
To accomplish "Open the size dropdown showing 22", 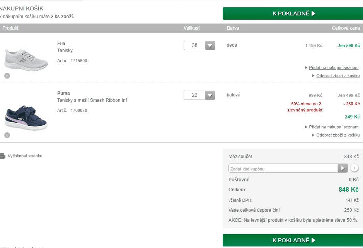I will (x=199, y=95).
